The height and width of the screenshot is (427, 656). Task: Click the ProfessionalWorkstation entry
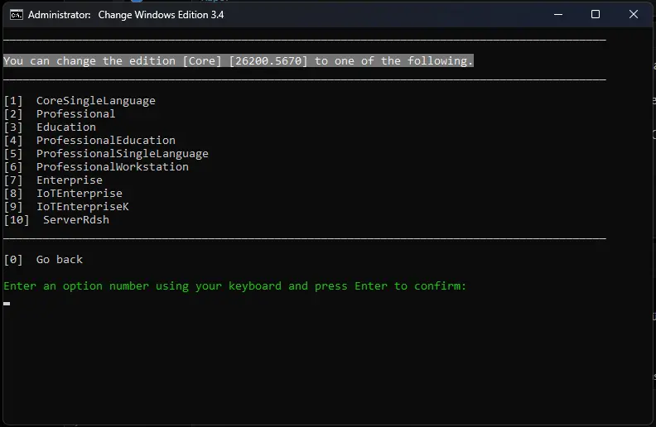[x=96, y=166]
